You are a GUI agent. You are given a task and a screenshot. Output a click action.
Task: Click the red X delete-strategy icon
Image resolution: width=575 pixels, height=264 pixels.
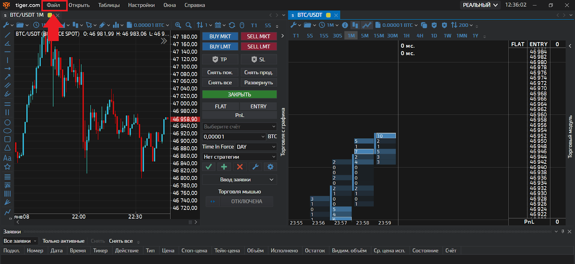click(240, 167)
